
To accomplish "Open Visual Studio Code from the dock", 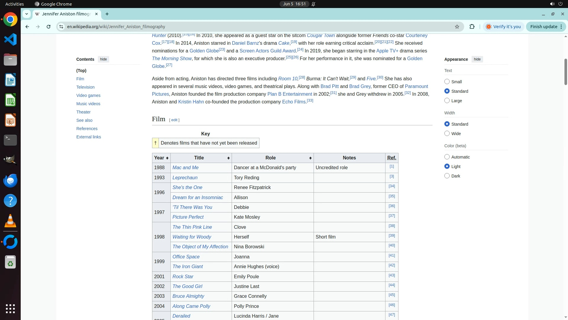I will (x=10, y=40).
